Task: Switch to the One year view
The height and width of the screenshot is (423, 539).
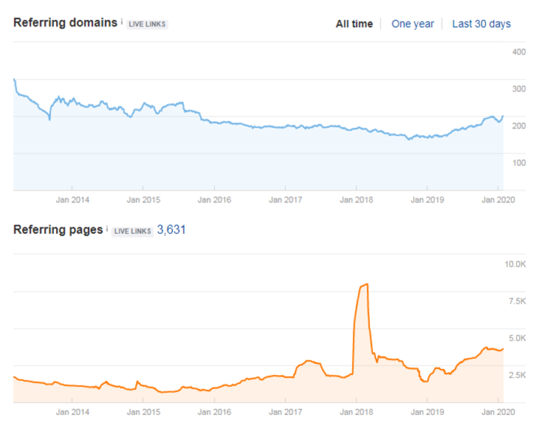Action: (x=413, y=24)
